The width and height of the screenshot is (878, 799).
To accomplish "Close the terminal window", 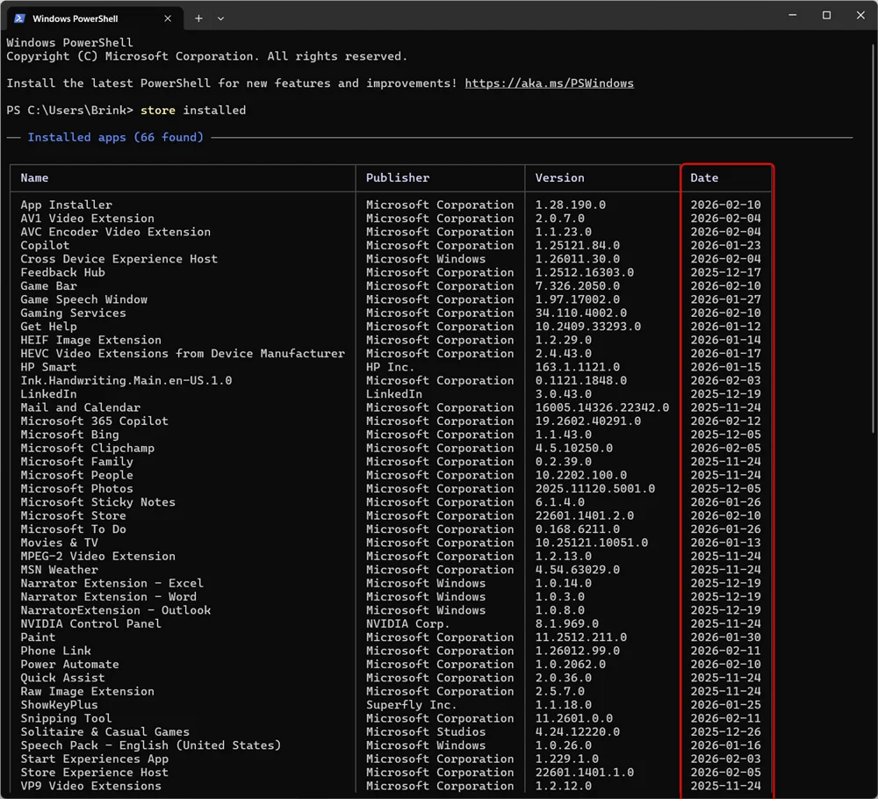I will click(860, 15).
